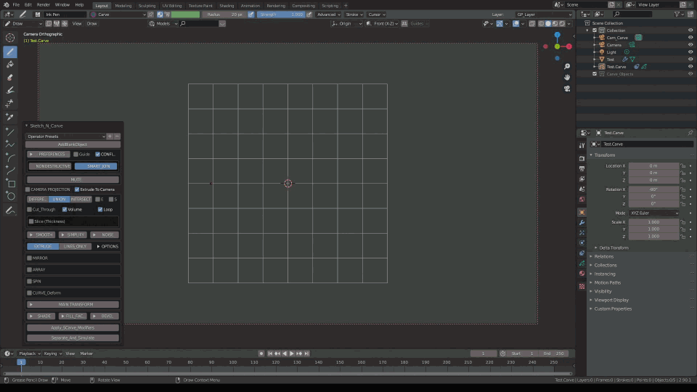Pick the Eyedropper tool

point(10,116)
